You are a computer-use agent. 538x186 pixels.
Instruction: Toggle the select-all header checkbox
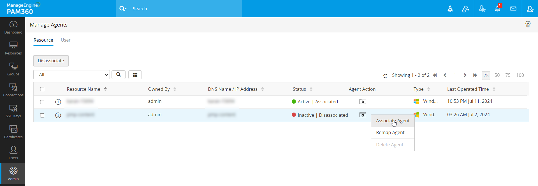coord(42,89)
